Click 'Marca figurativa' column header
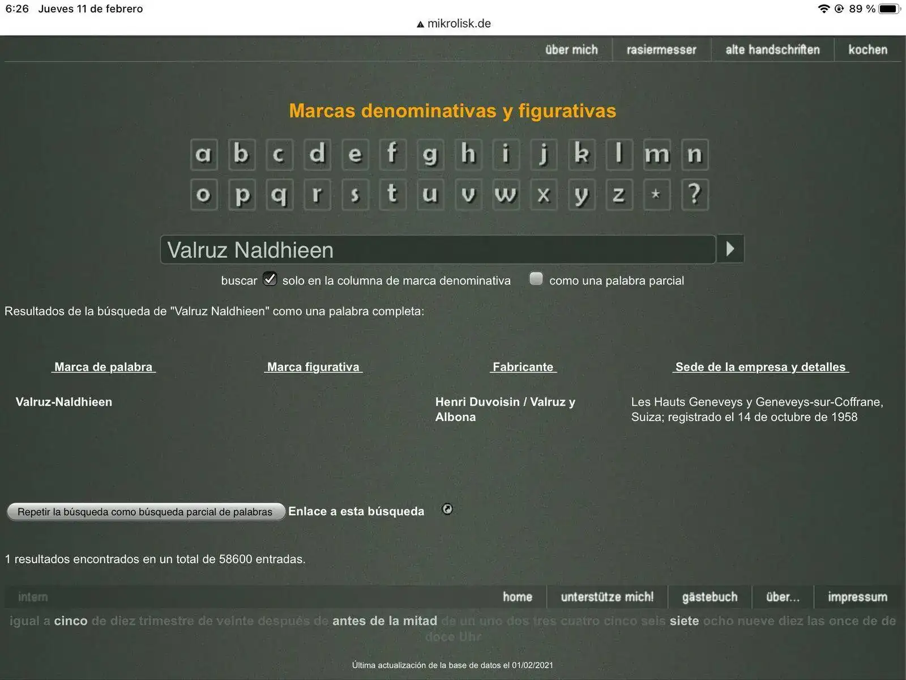The width and height of the screenshot is (906, 680). point(313,367)
